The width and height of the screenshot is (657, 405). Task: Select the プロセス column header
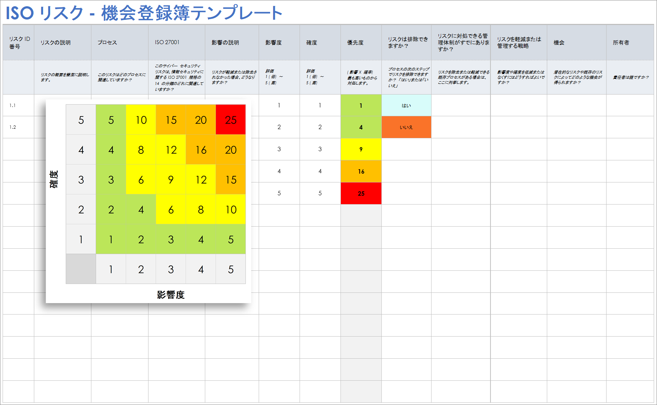120,42
